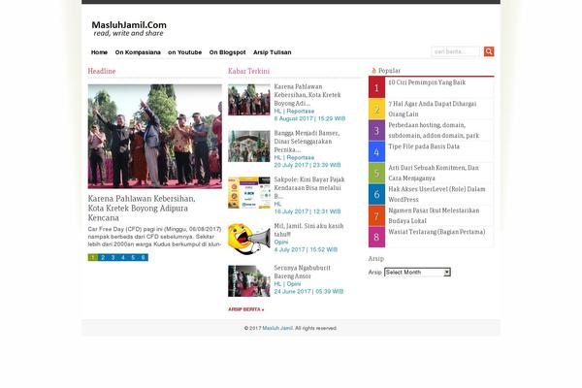The width and height of the screenshot is (582, 388).
Task: Open the Kabar Terkini article Karena Pahlawan Kebersihan
Action: click(x=307, y=95)
